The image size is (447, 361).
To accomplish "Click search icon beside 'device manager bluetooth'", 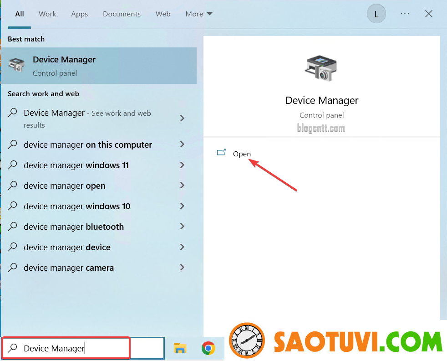I will point(13,226).
